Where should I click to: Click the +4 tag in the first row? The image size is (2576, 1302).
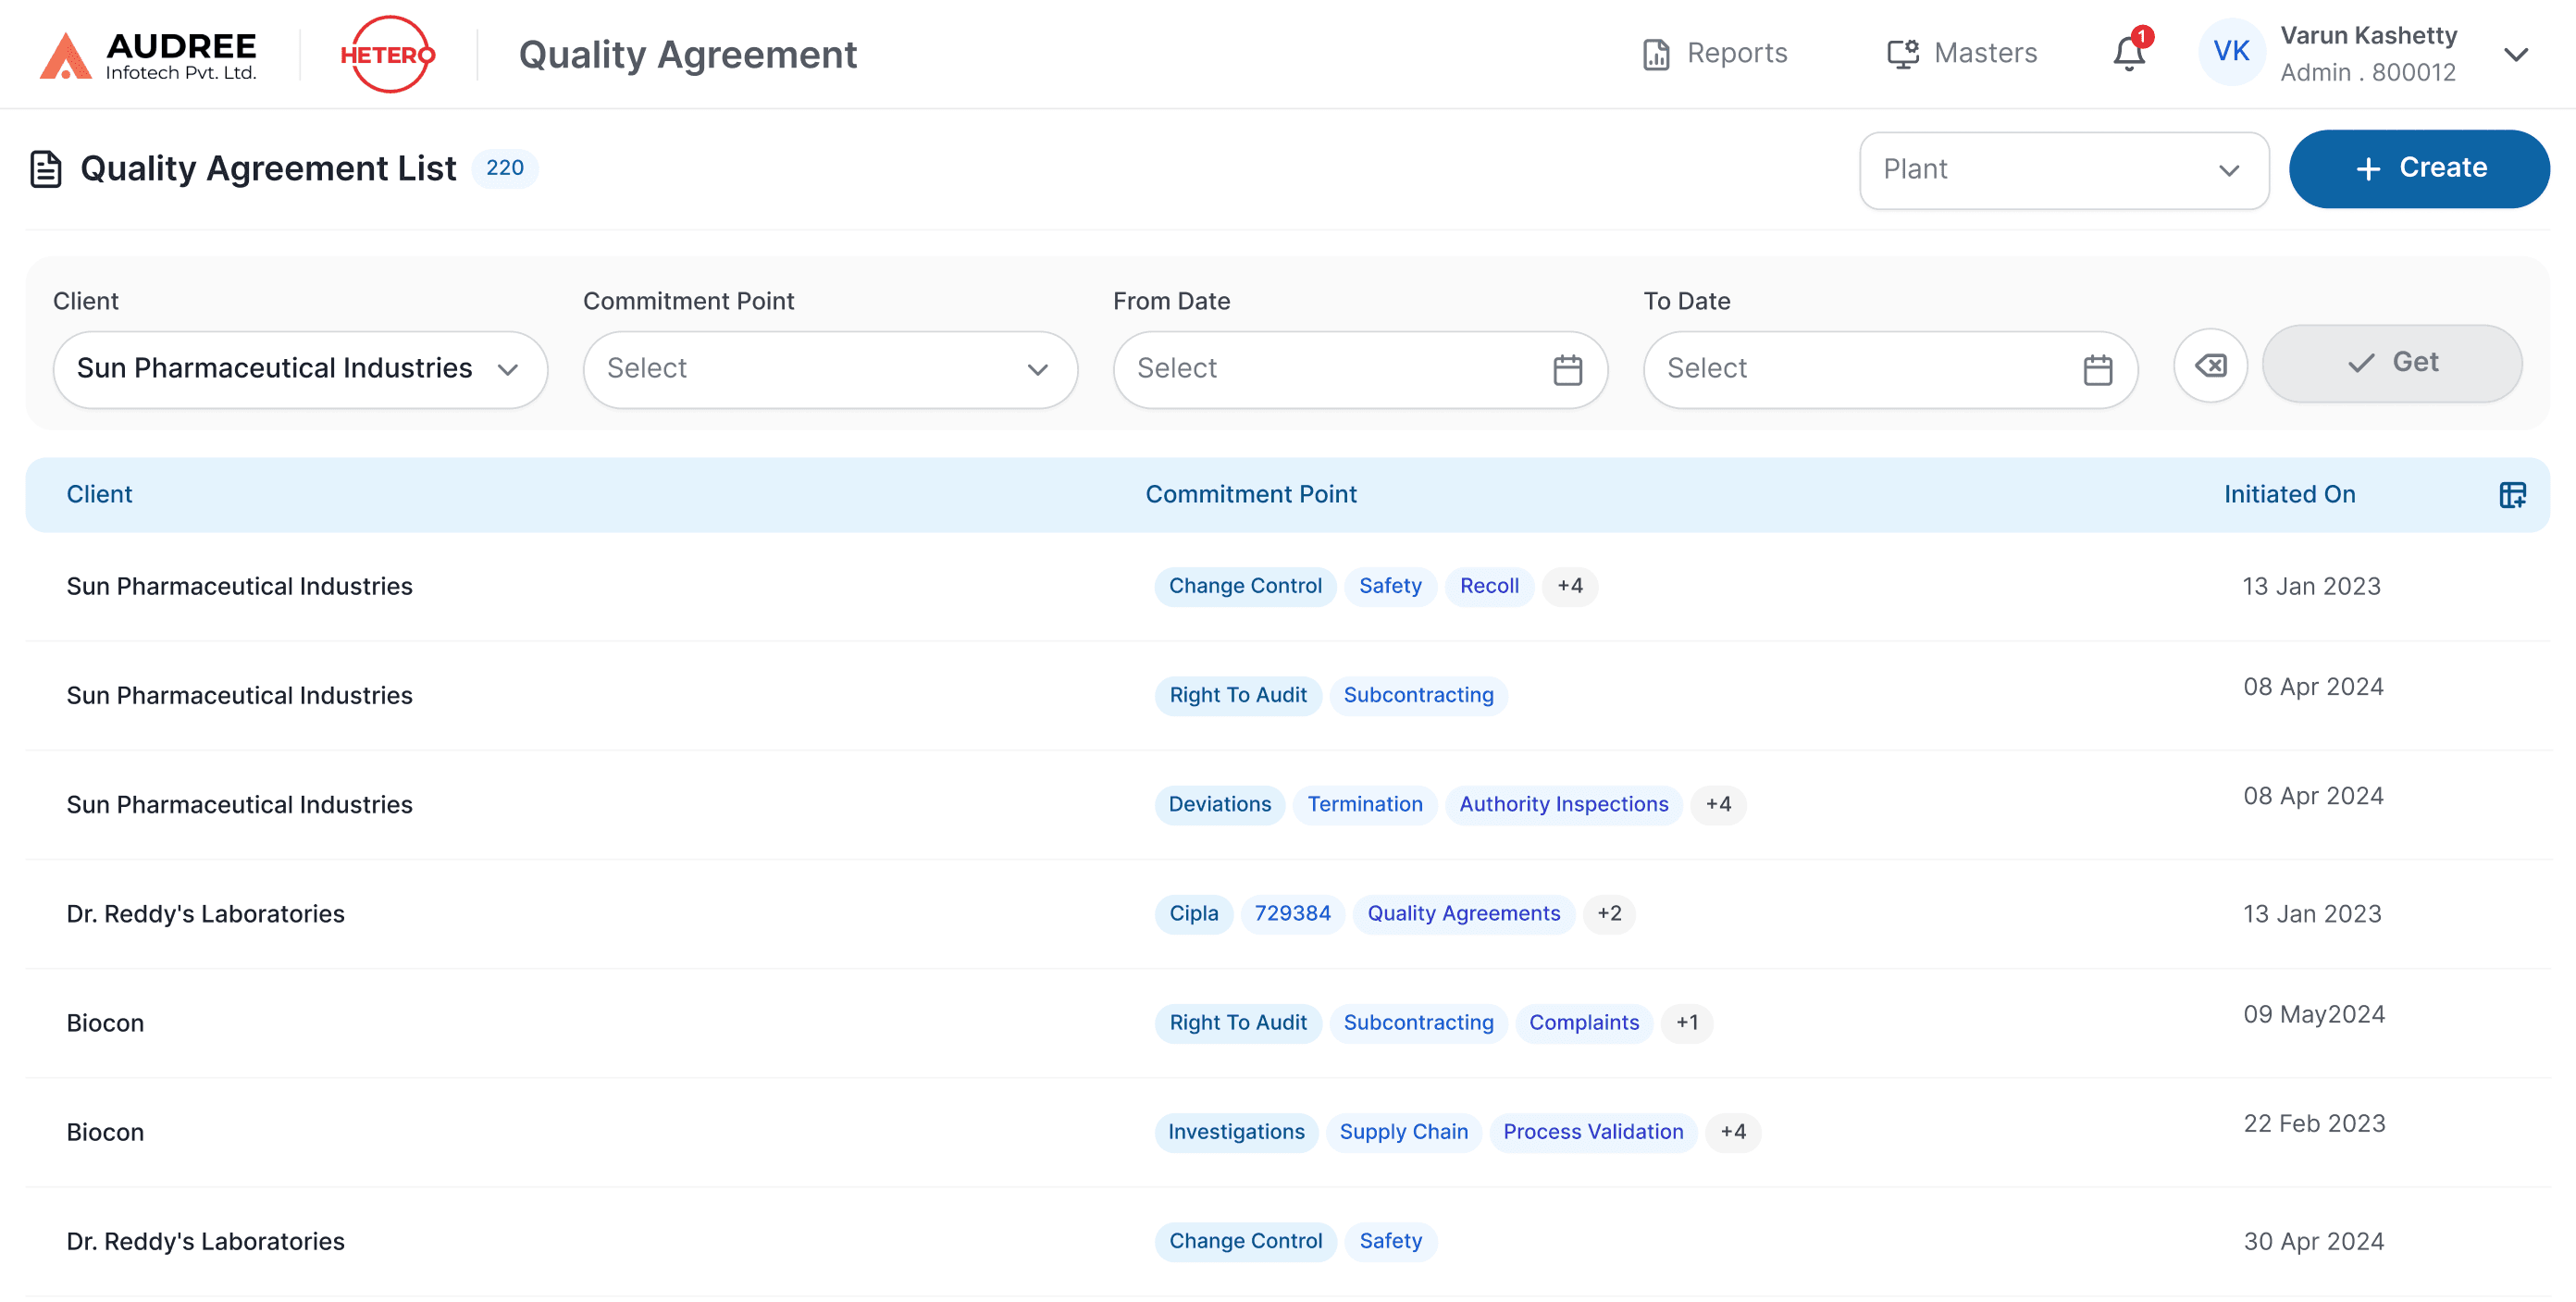(x=1569, y=586)
